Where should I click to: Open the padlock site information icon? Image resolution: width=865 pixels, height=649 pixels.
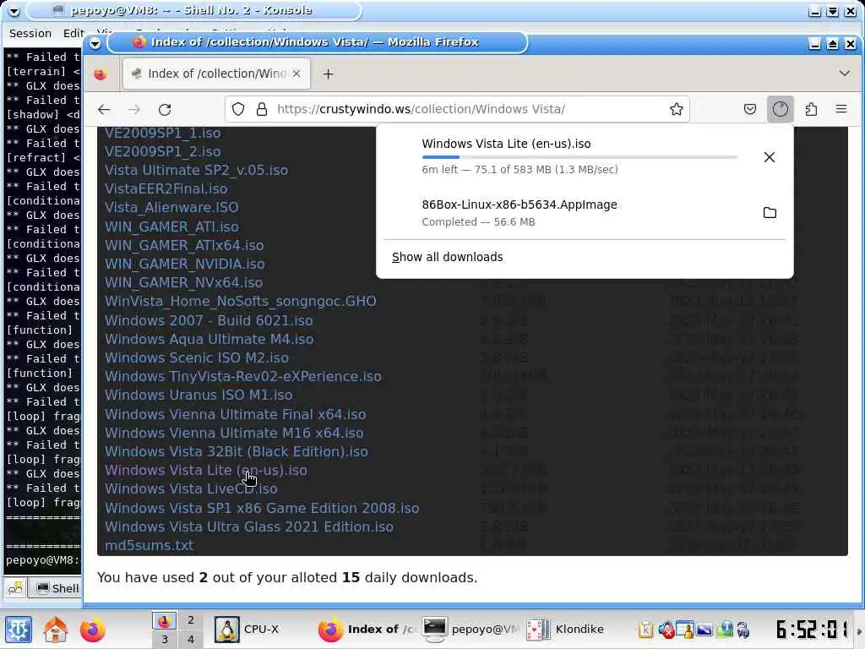click(262, 109)
